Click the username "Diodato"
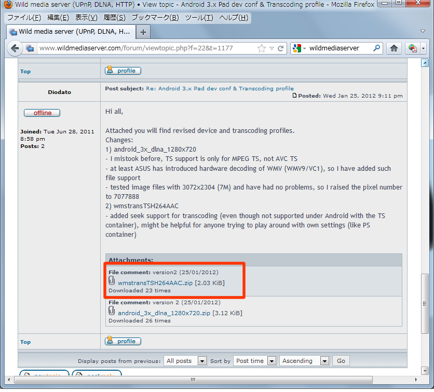This screenshot has height=392, width=434. click(59, 92)
